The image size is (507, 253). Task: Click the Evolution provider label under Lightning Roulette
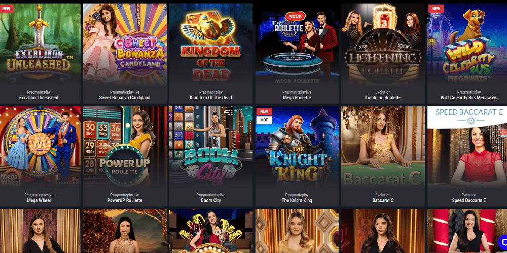tap(383, 92)
